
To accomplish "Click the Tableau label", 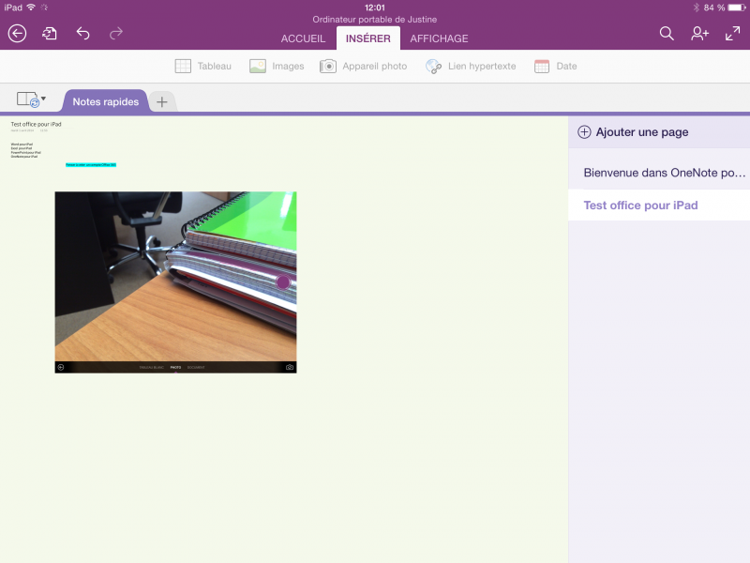I will pyautogui.click(x=215, y=66).
